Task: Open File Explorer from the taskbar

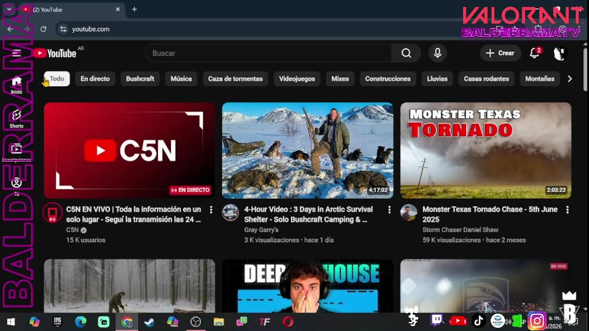Action: click(219, 322)
